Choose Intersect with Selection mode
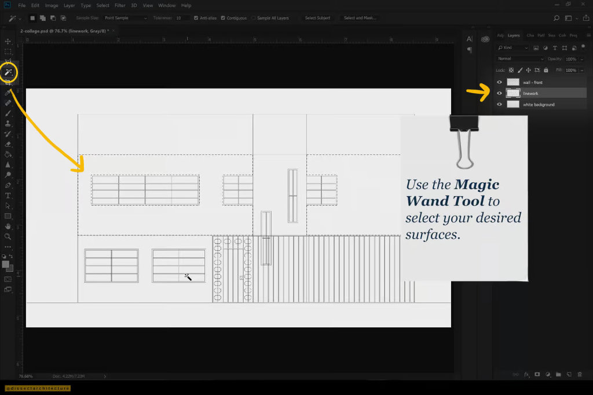 (63, 18)
